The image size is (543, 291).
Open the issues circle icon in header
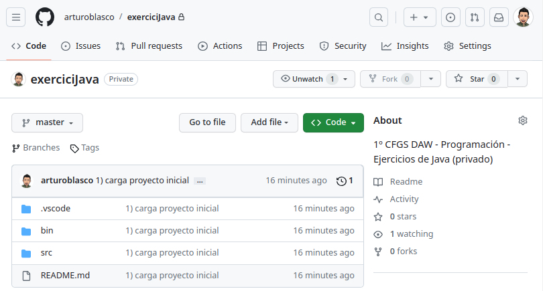pyautogui.click(x=450, y=17)
